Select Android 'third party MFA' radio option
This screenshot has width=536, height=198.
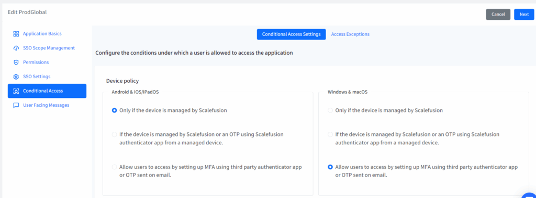click(115, 167)
